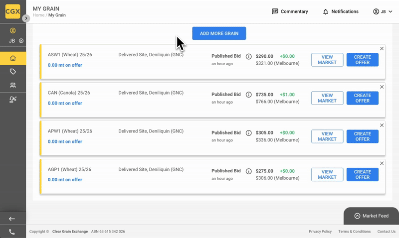Viewport: 399px width, 238px height.
Task: Click '$336.00 (Melbourne)' text
Action: 278,140
